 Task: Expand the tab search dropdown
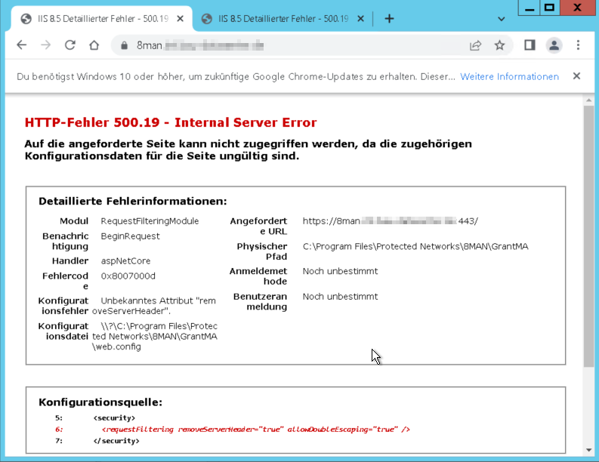click(502, 19)
